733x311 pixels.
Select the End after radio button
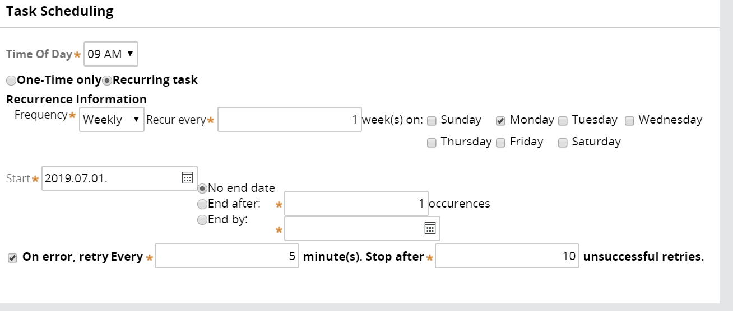[202, 204]
